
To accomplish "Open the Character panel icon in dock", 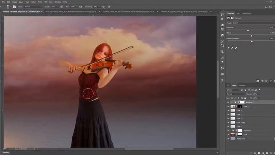I will pyautogui.click(x=223, y=58).
